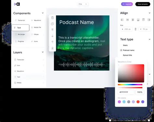The image size is (154, 122).
Task: Choose the indigo kit color swatch
Action: (x=143, y=102)
